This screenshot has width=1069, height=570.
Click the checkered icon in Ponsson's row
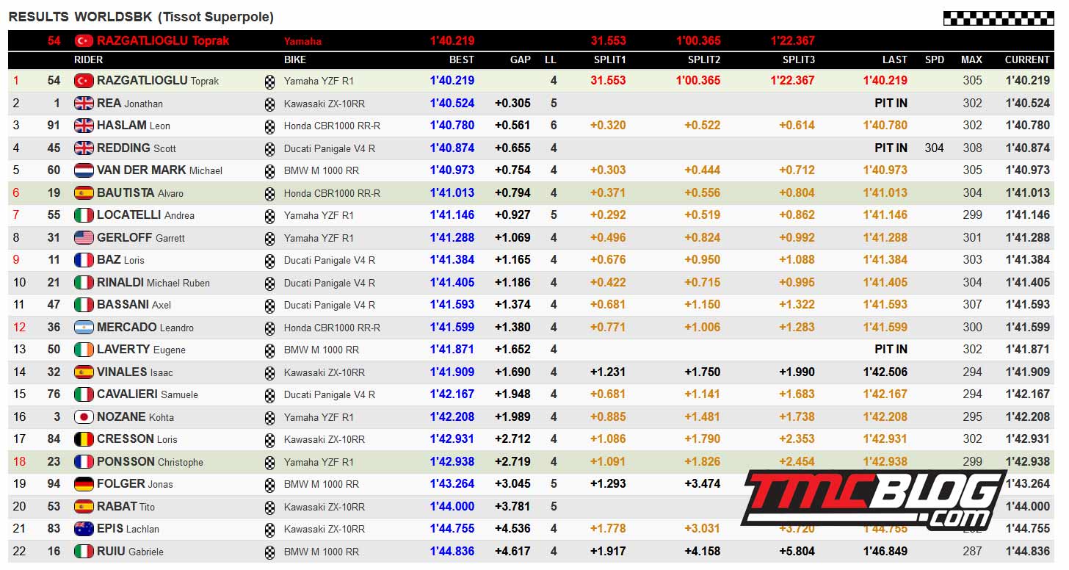269,462
